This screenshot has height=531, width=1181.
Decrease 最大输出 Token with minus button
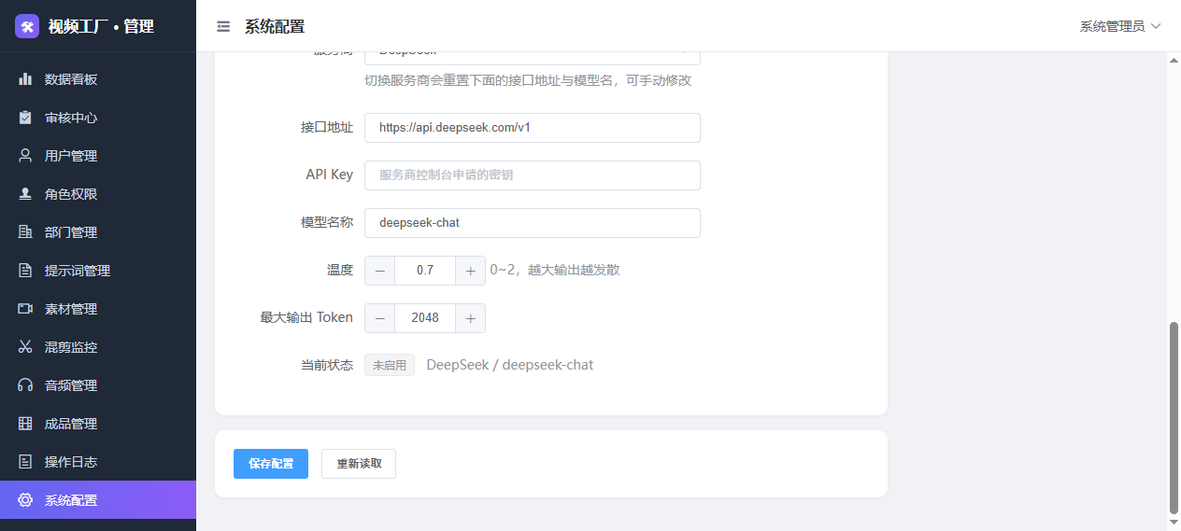point(379,317)
